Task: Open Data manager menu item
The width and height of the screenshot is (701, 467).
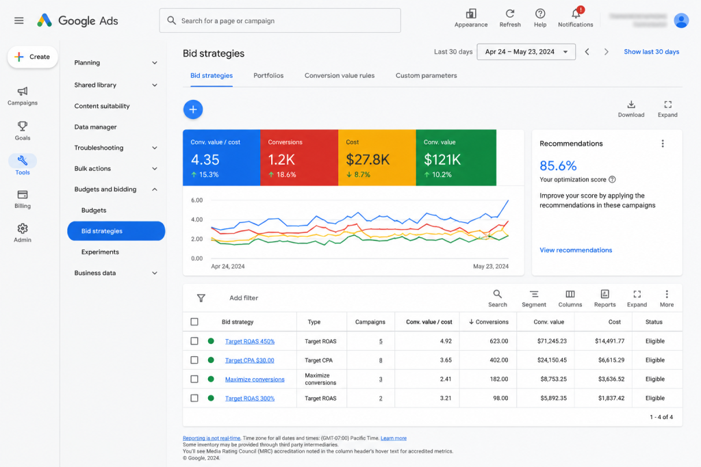Action: click(95, 126)
